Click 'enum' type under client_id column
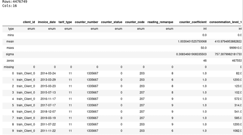243x135 pixels. (31, 29)
